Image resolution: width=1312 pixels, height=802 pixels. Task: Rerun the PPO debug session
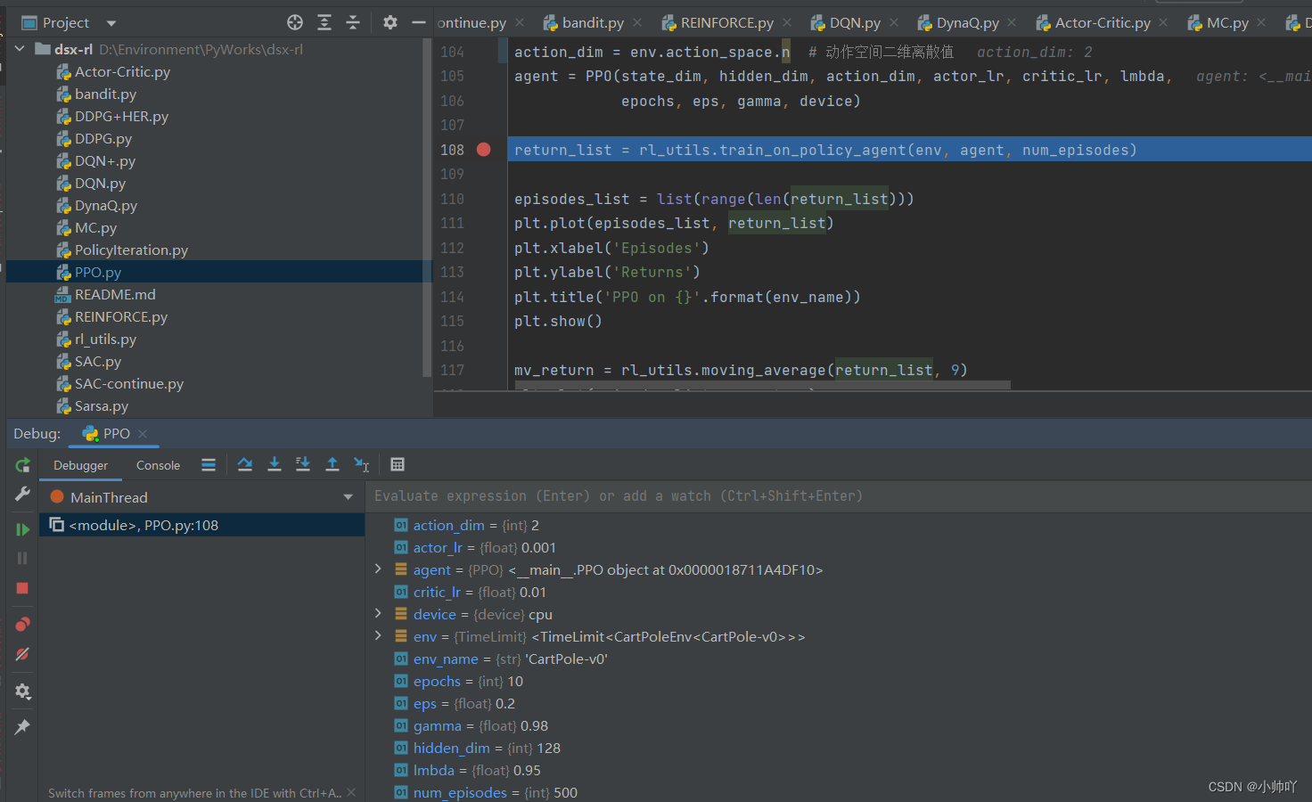[x=22, y=464]
